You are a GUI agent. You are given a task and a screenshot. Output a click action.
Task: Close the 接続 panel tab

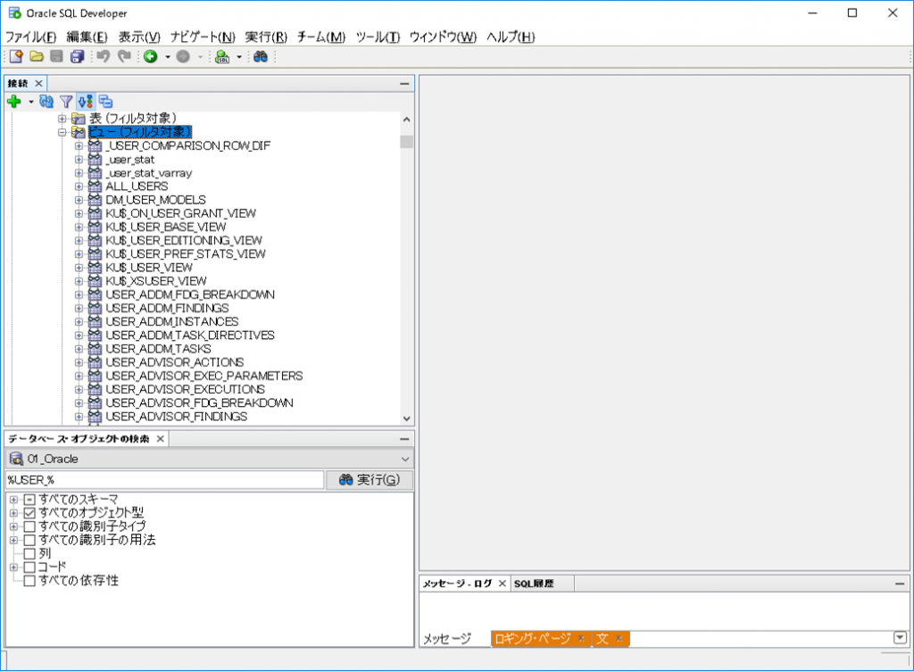pyautogui.click(x=39, y=83)
